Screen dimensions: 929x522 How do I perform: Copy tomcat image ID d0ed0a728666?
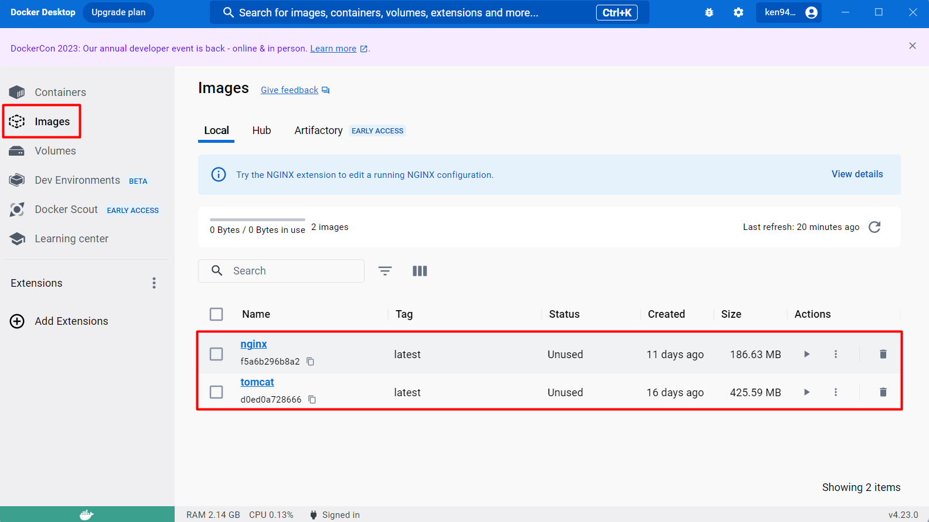[312, 400]
